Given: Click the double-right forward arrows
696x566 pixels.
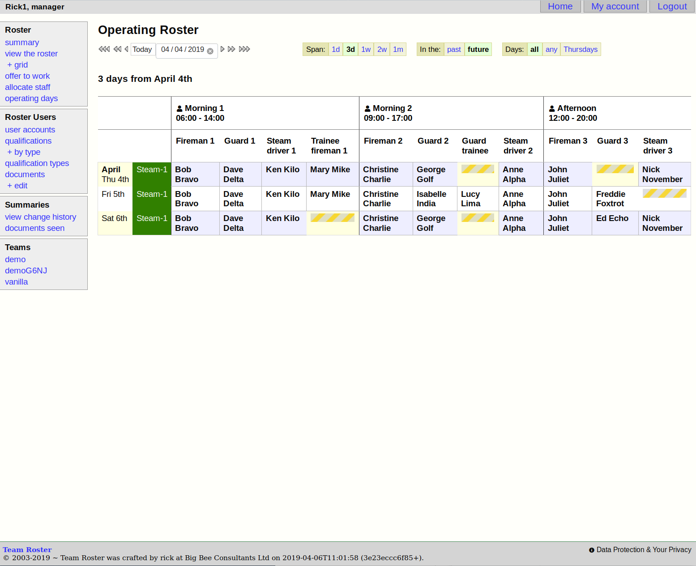Looking at the screenshot, I should pyautogui.click(x=231, y=49).
